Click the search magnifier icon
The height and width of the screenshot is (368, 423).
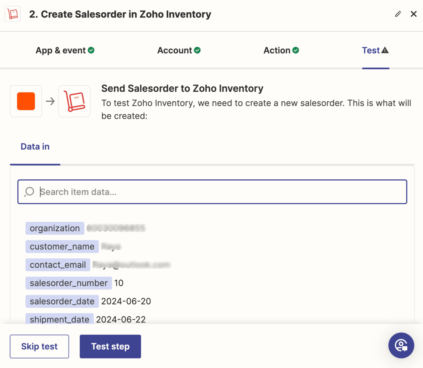coord(30,192)
